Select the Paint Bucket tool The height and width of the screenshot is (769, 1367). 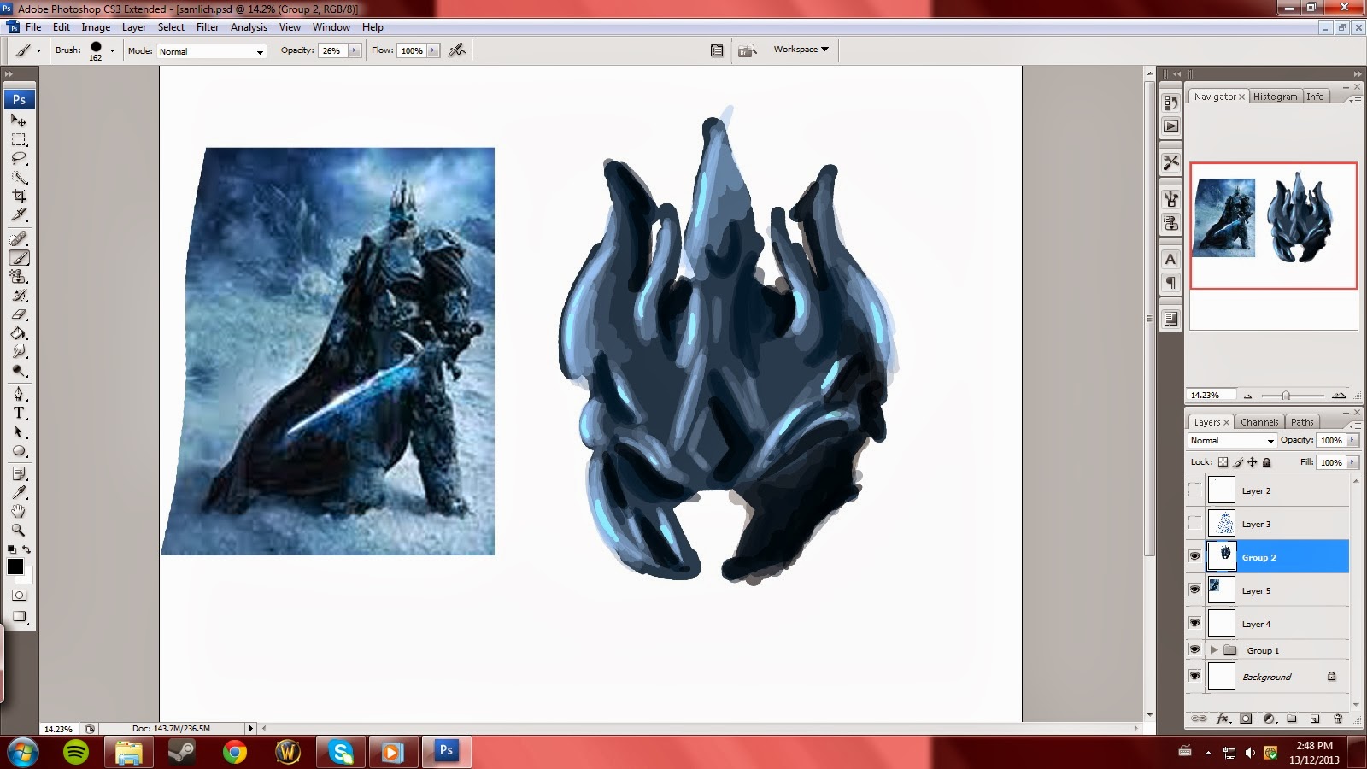pos(19,333)
